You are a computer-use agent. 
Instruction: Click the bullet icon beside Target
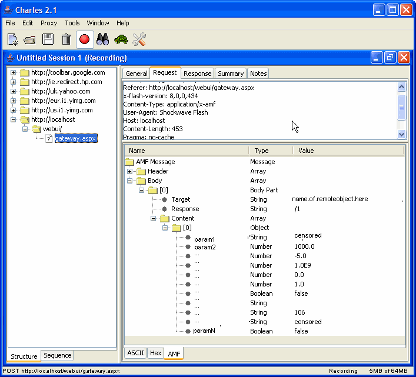click(x=165, y=199)
